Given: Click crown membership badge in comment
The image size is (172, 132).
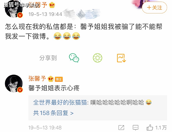Looking at the screenshot, I should pyautogui.click(x=51, y=79).
